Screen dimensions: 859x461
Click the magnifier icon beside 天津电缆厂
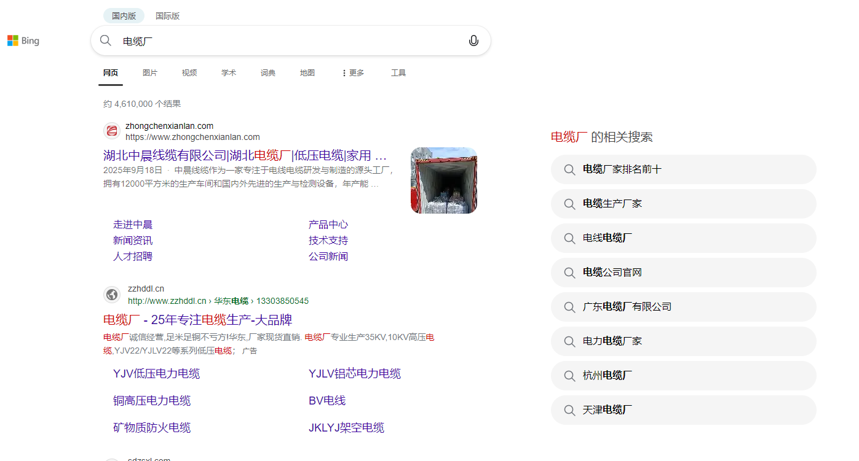pos(569,410)
